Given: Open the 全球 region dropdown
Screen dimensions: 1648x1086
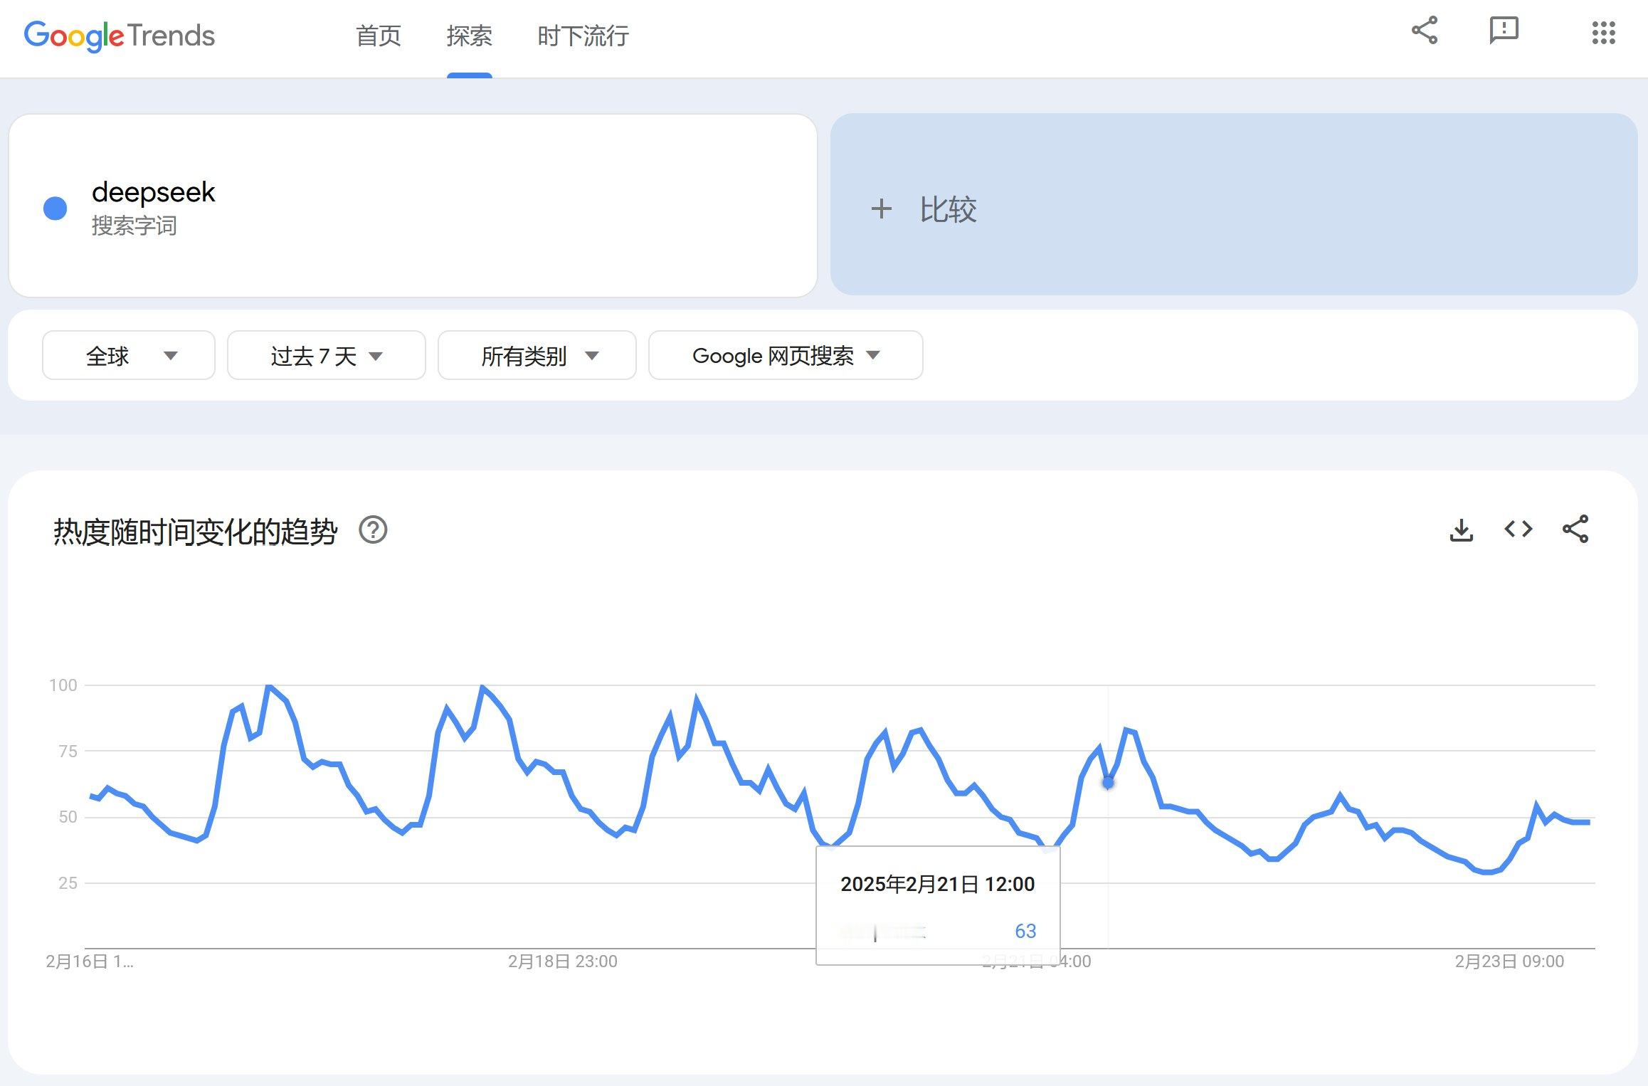Looking at the screenshot, I should pyautogui.click(x=129, y=355).
